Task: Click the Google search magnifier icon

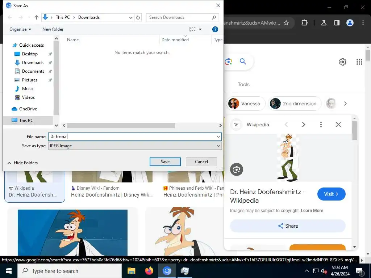Action: 243,62
